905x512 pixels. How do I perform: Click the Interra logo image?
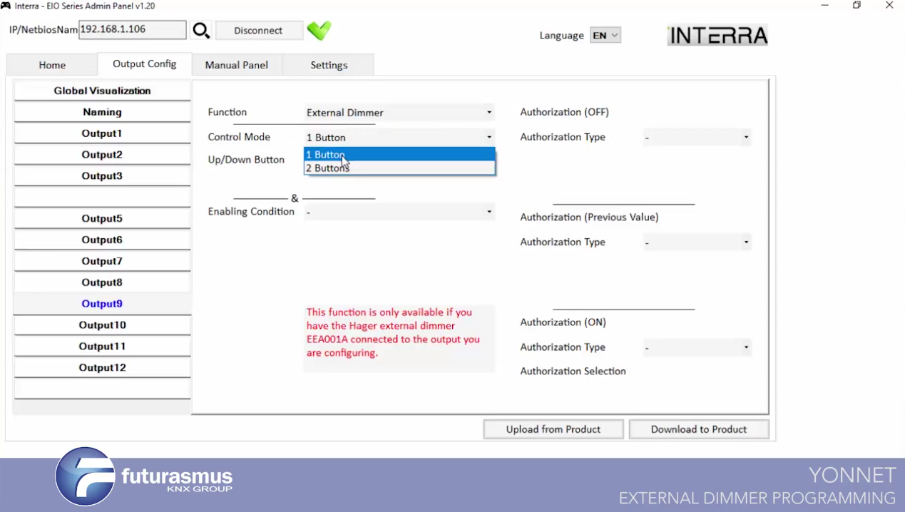click(717, 36)
